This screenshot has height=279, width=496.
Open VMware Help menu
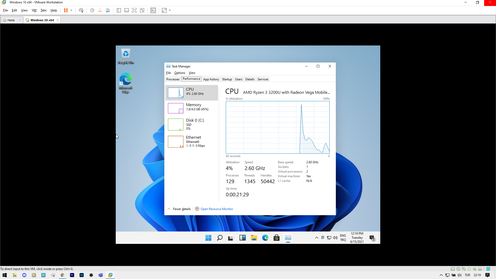[54, 10]
